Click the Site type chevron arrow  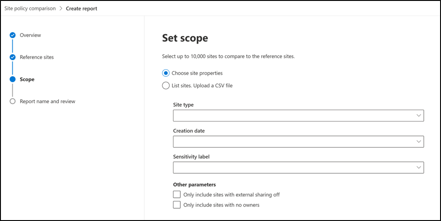[419, 116]
